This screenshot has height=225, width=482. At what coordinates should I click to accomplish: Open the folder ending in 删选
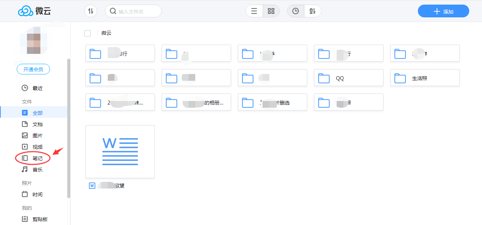click(273, 102)
